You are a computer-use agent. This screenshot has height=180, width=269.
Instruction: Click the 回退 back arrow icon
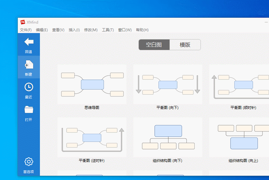29,43
